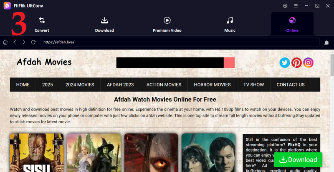334x172 pixels.
Task: Click the address bar with afdah.live URL
Action: pyautogui.click(x=180, y=42)
